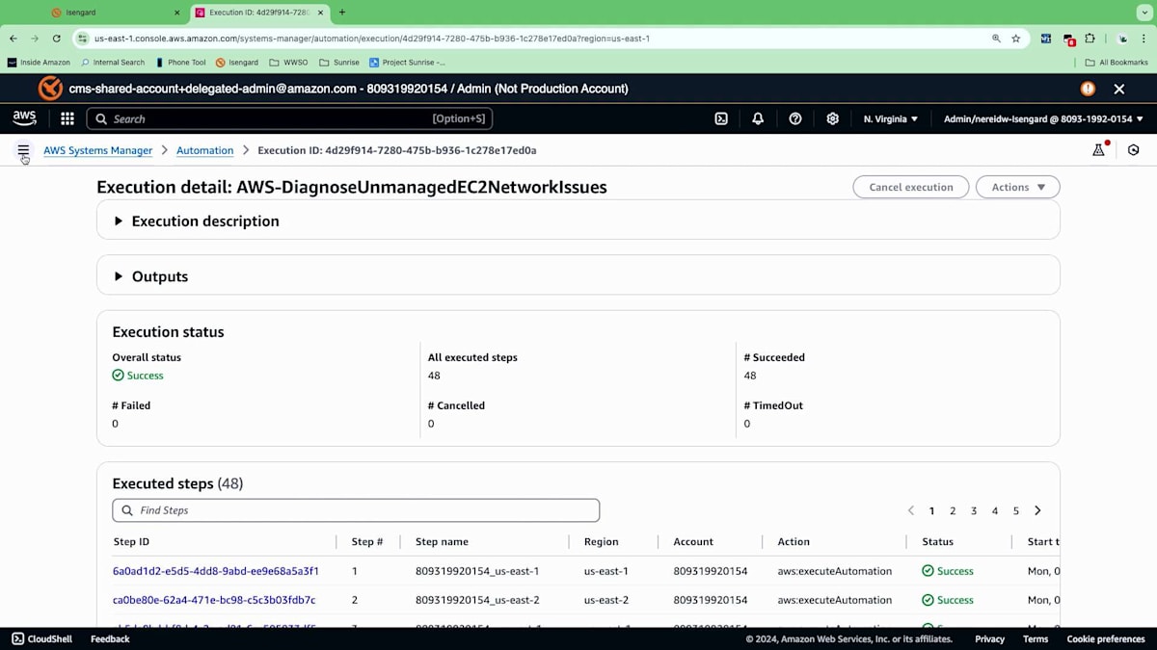Sort by the Step ID column header
This screenshot has width=1157, height=650.
[131, 542]
